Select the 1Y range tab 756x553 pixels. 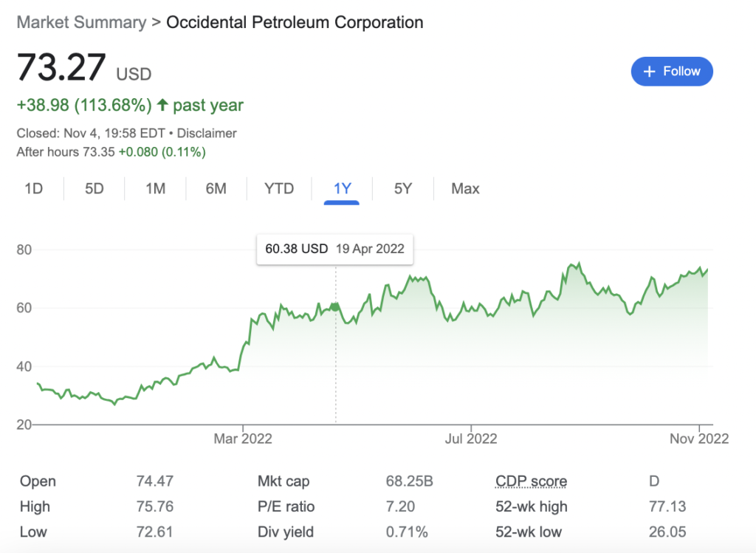(342, 188)
